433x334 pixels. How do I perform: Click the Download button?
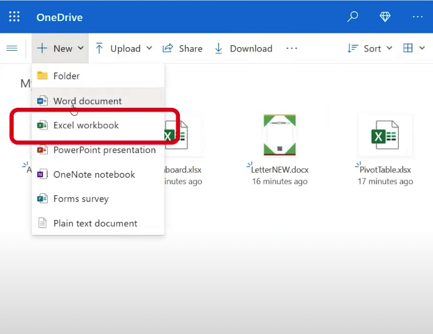(x=244, y=48)
